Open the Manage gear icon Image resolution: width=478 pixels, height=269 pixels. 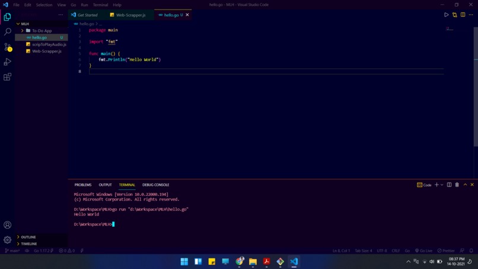pyautogui.click(x=7, y=240)
